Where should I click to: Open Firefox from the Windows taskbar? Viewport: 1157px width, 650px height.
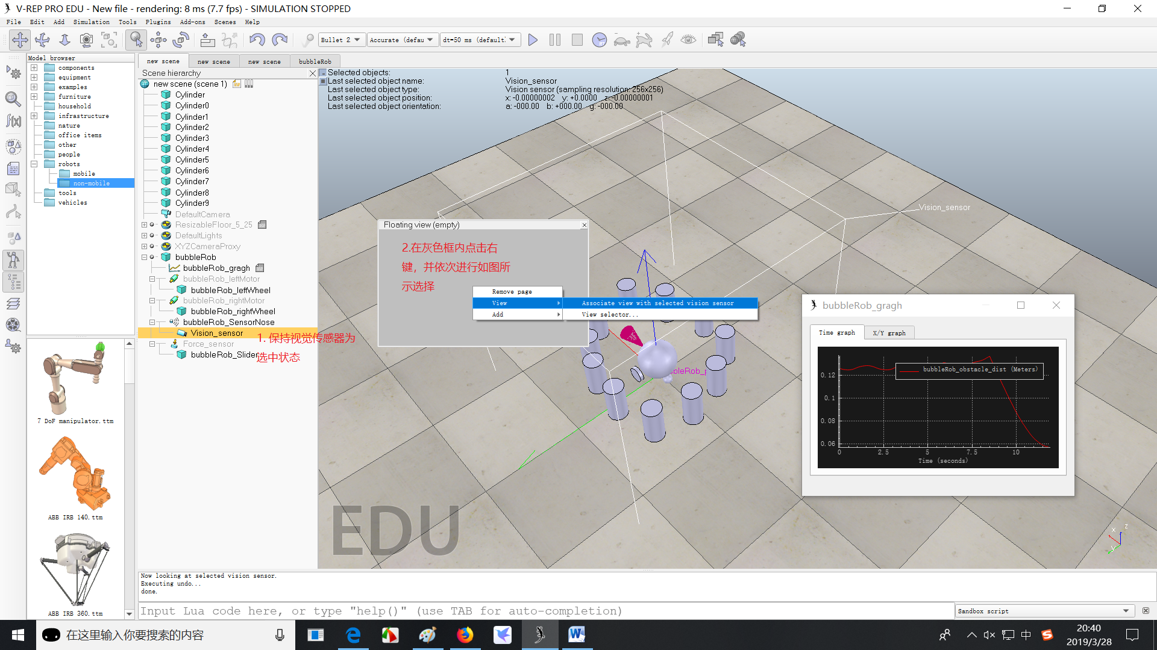465,635
